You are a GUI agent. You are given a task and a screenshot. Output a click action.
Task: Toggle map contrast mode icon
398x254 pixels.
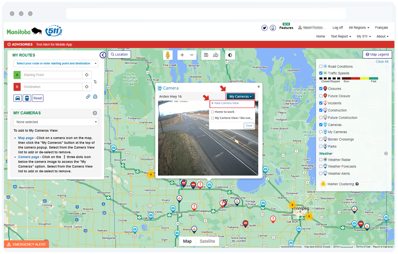click(x=230, y=55)
